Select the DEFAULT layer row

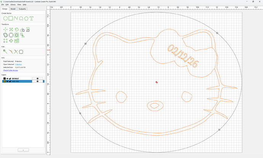pyautogui.click(x=23, y=79)
